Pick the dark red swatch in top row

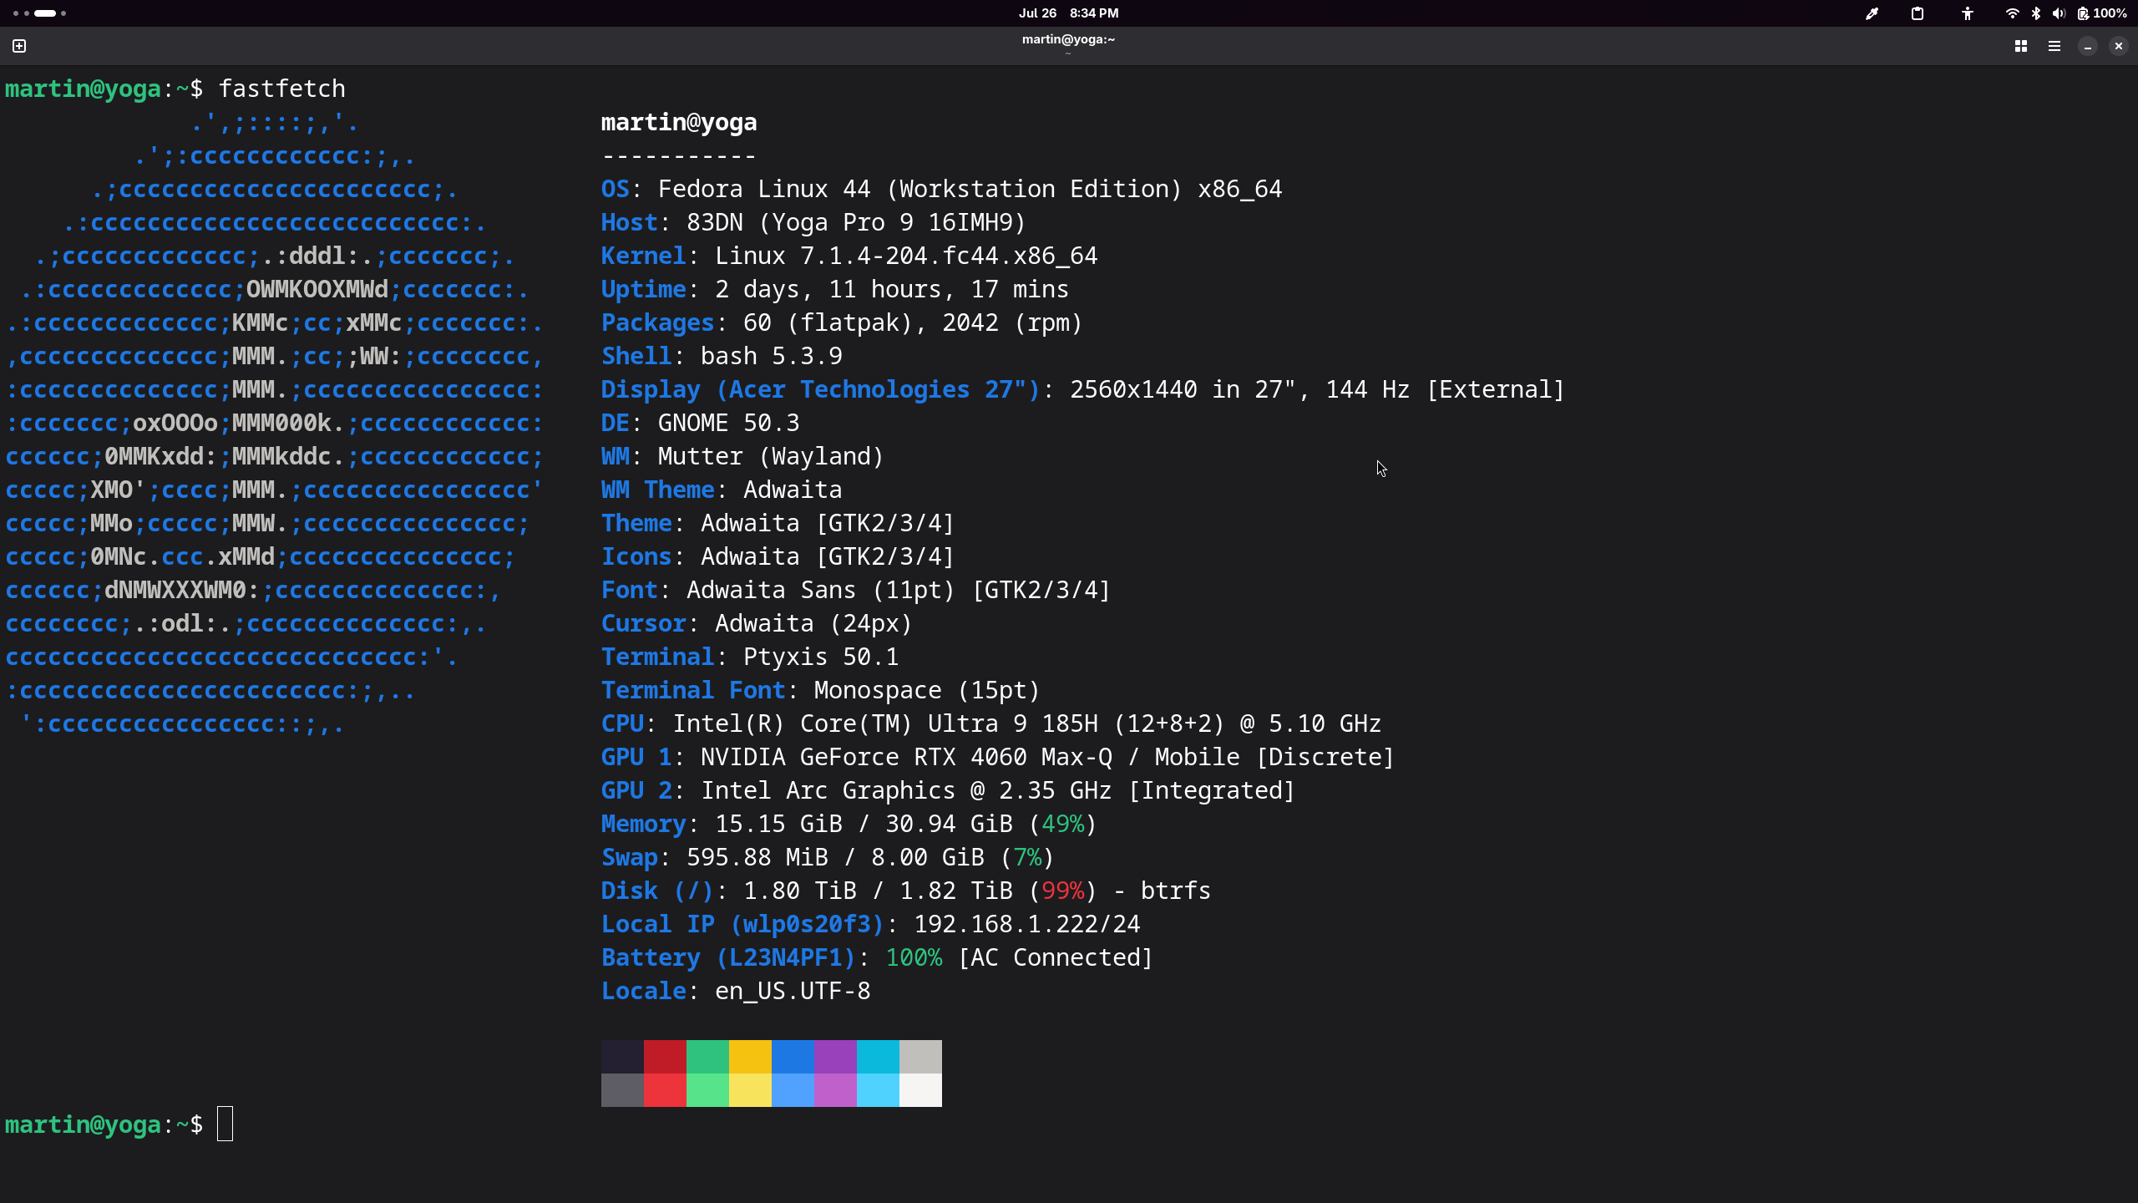click(665, 1057)
